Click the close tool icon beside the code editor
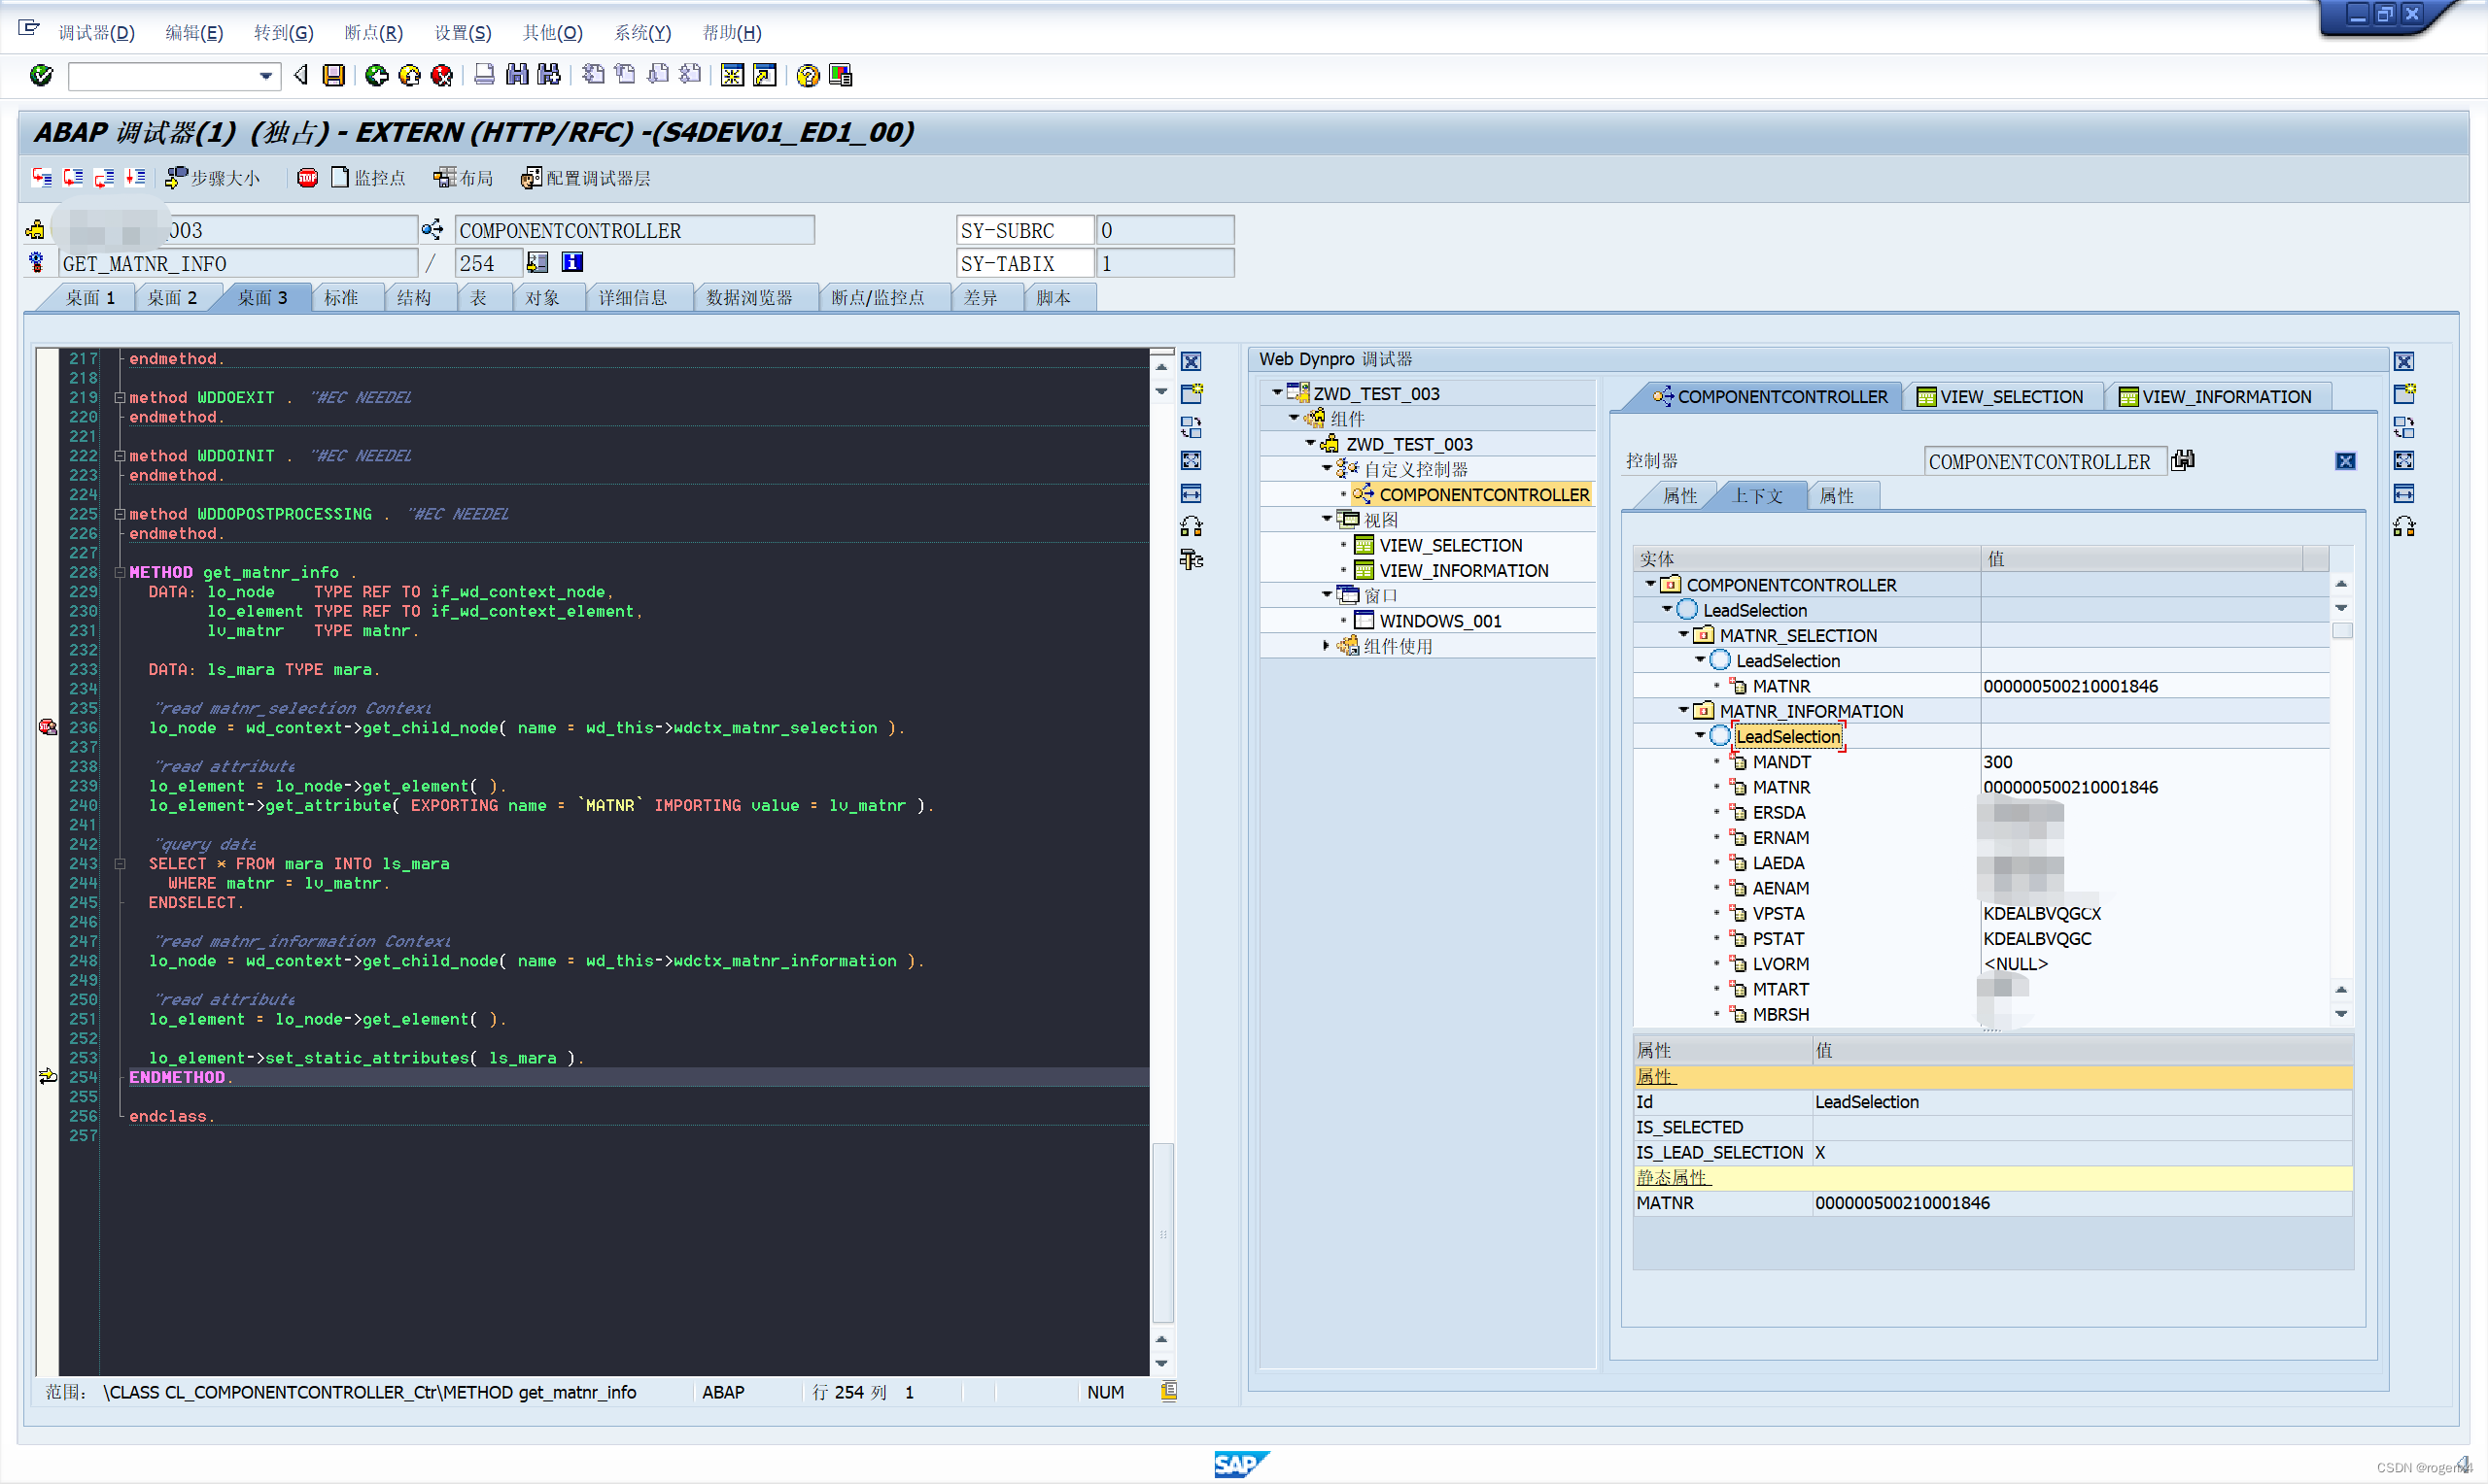2488x1484 pixels. (1192, 362)
